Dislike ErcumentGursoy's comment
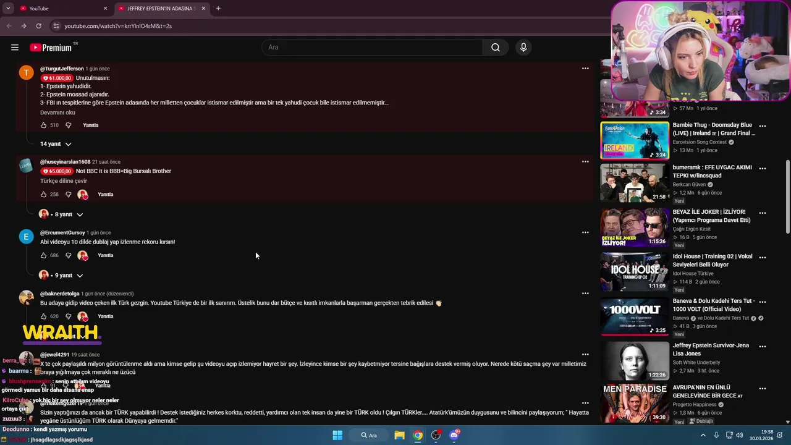This screenshot has height=445, width=791. click(x=69, y=255)
